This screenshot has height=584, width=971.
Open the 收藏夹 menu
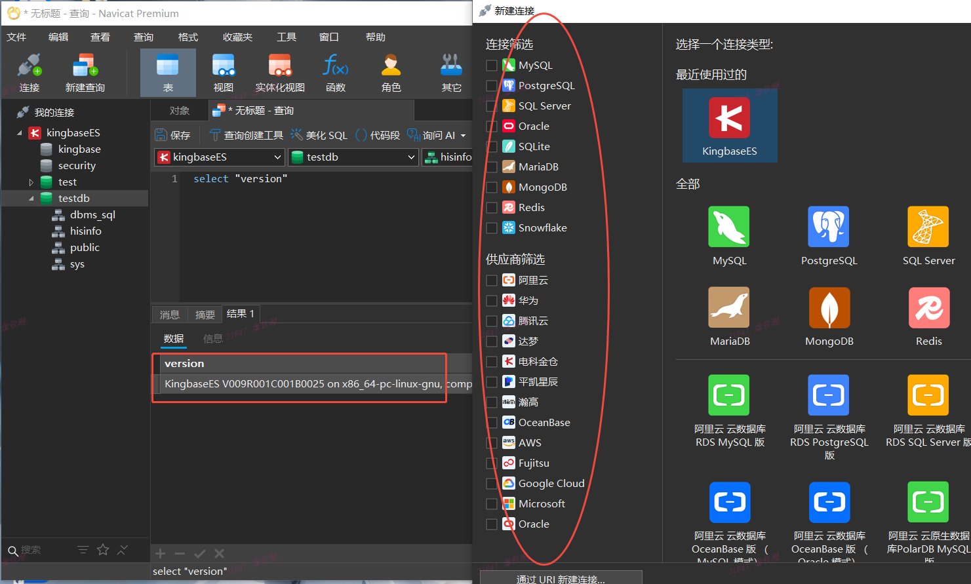click(237, 37)
